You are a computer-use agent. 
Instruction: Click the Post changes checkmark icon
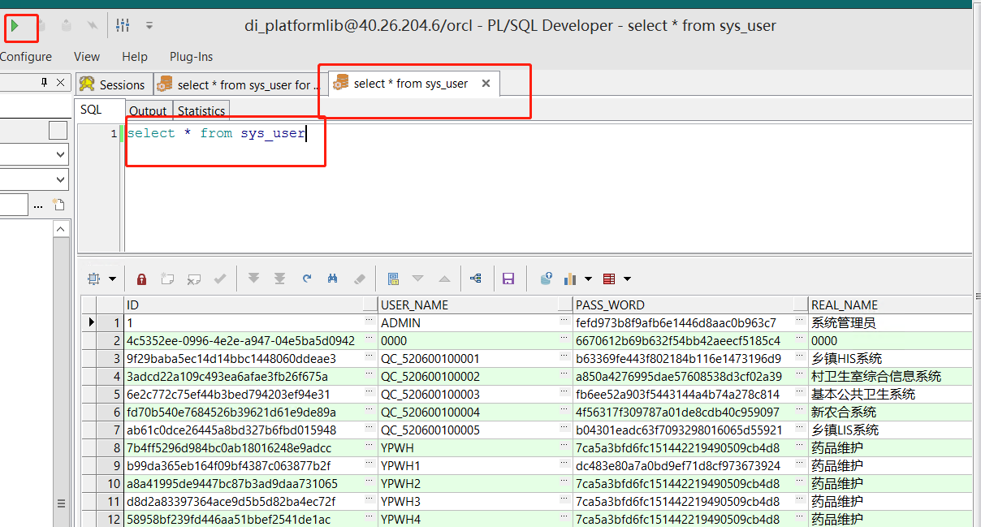(219, 279)
